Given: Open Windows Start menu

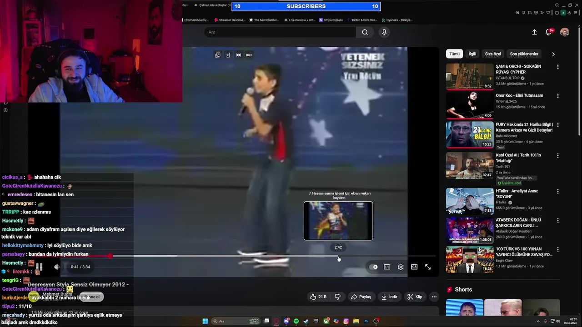Looking at the screenshot, I should tap(205, 321).
